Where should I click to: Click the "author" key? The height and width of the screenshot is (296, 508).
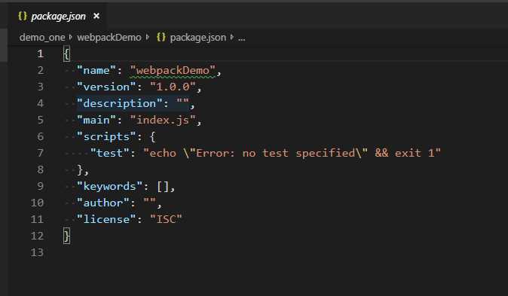(x=103, y=203)
